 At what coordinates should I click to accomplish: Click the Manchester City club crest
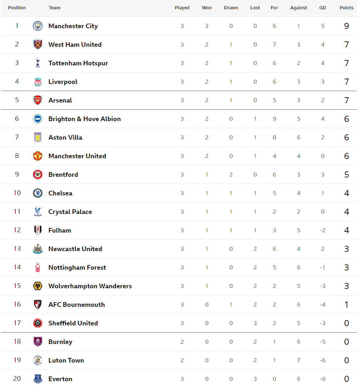pyautogui.click(x=38, y=26)
